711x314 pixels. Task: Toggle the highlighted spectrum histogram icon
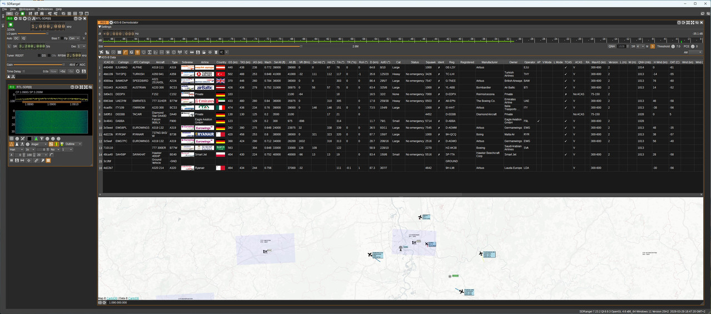click(x=48, y=160)
